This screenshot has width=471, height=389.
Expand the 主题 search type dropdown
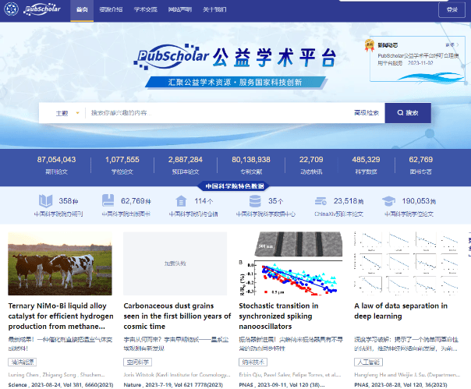coord(67,113)
